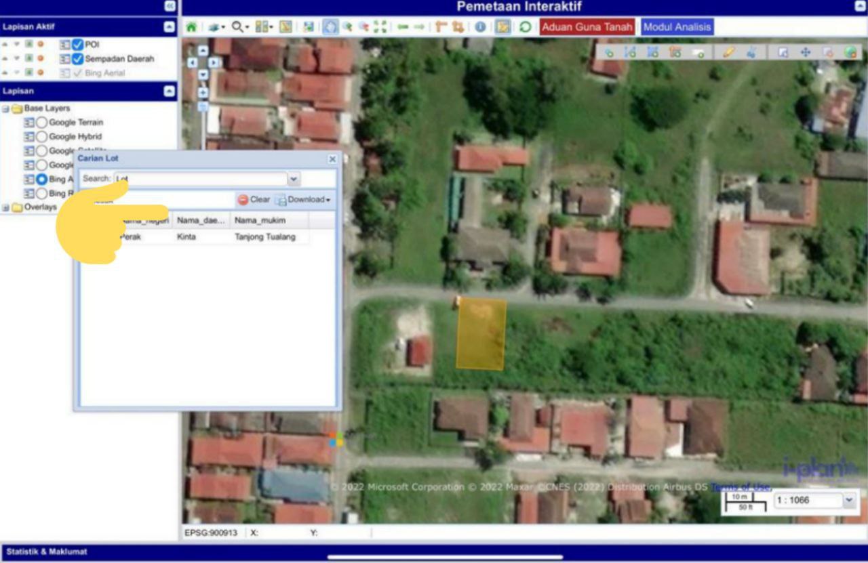Select the blue info identify tool
This screenshot has height=563, width=868.
480,27
